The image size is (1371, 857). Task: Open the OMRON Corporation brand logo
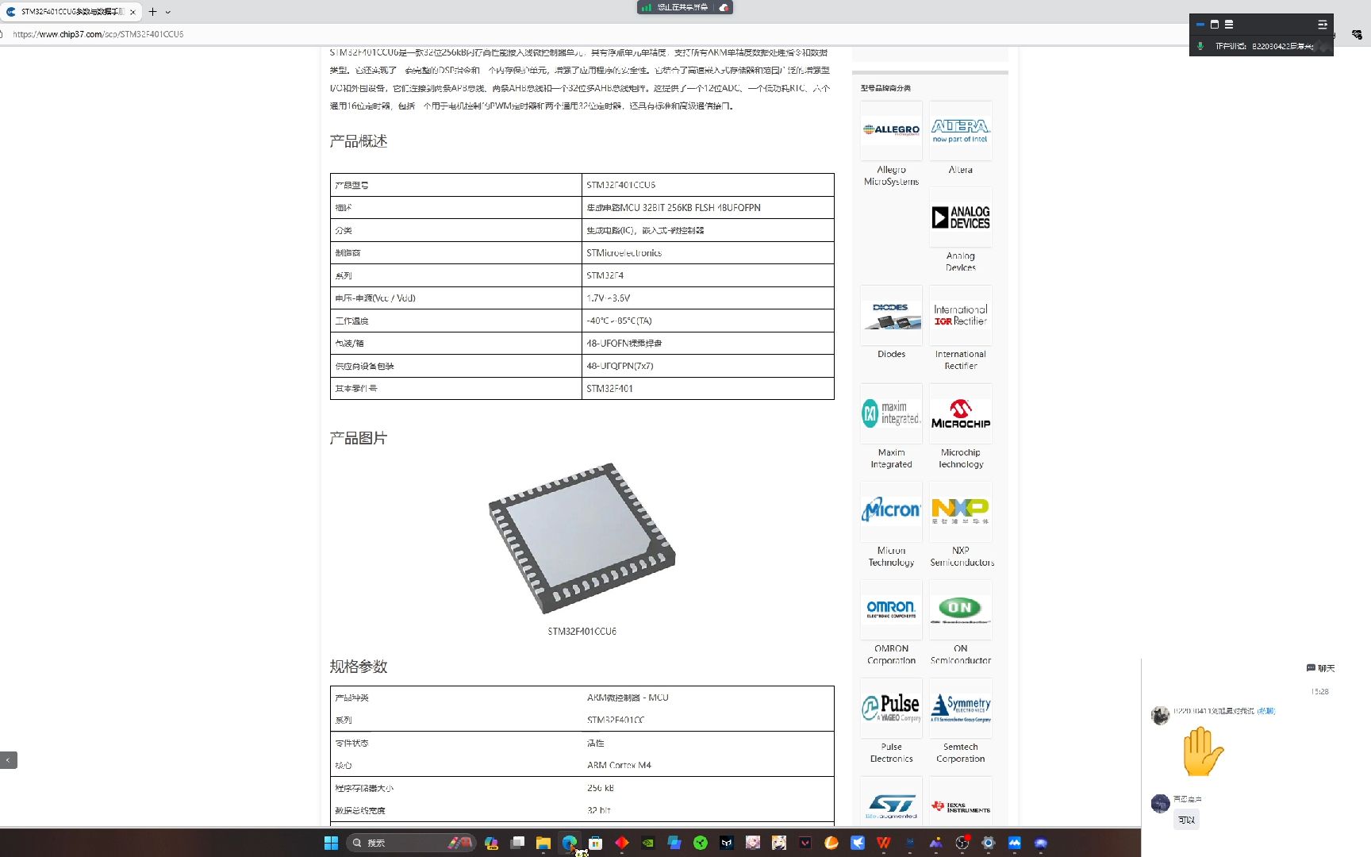[891, 609]
